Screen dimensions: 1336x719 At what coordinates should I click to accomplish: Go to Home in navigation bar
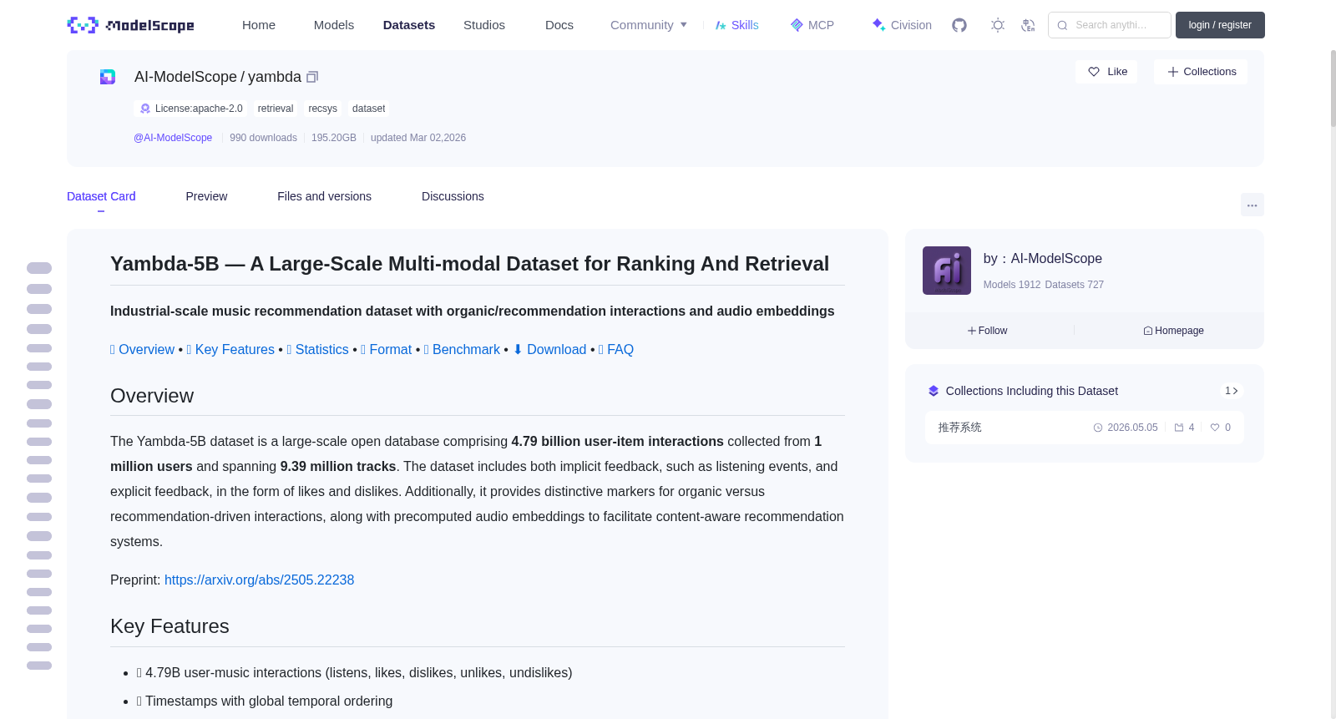pos(259,25)
